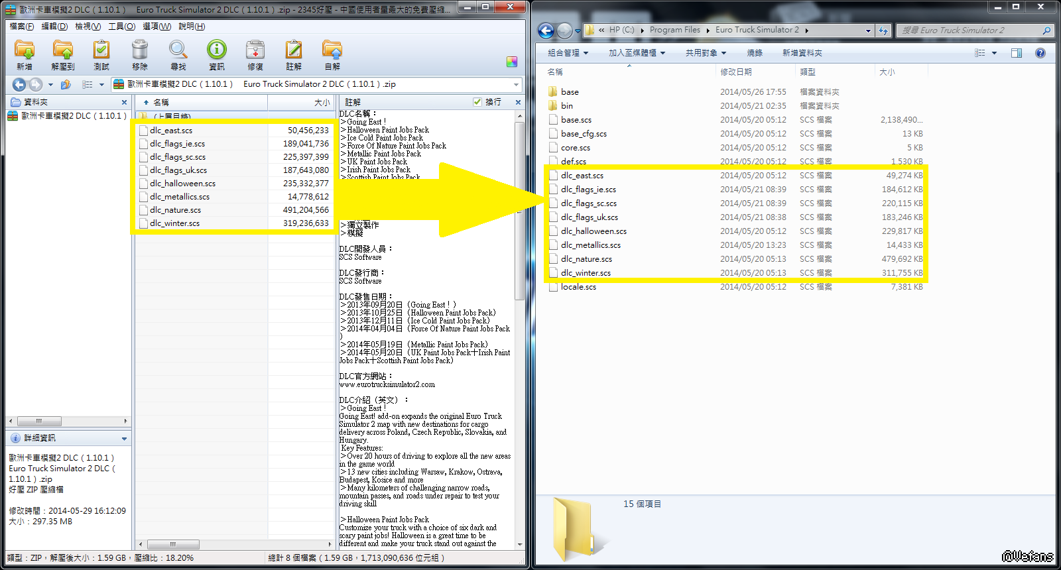Close the 註解 comment panel
The width and height of the screenshot is (1061, 570).
click(x=518, y=102)
